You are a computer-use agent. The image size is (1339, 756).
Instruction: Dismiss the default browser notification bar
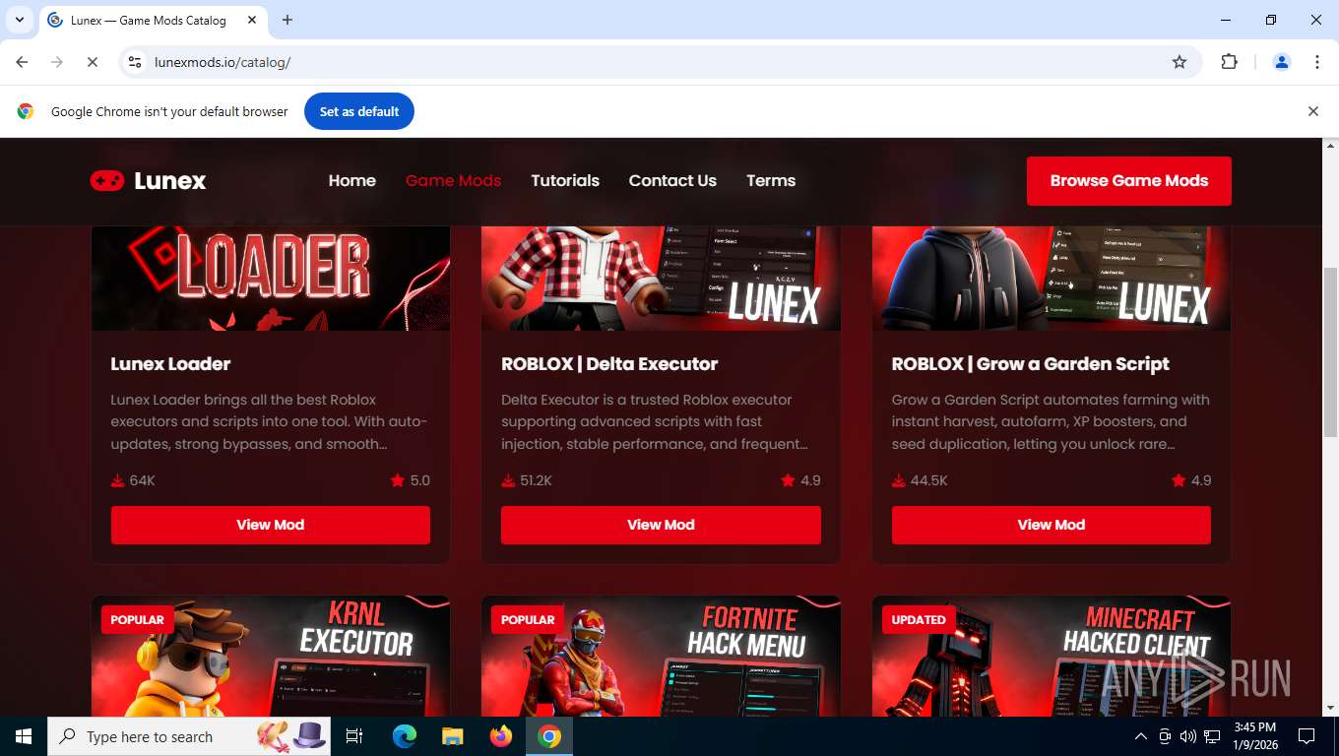click(1312, 111)
